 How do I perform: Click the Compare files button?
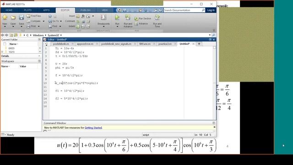pos(33,21)
